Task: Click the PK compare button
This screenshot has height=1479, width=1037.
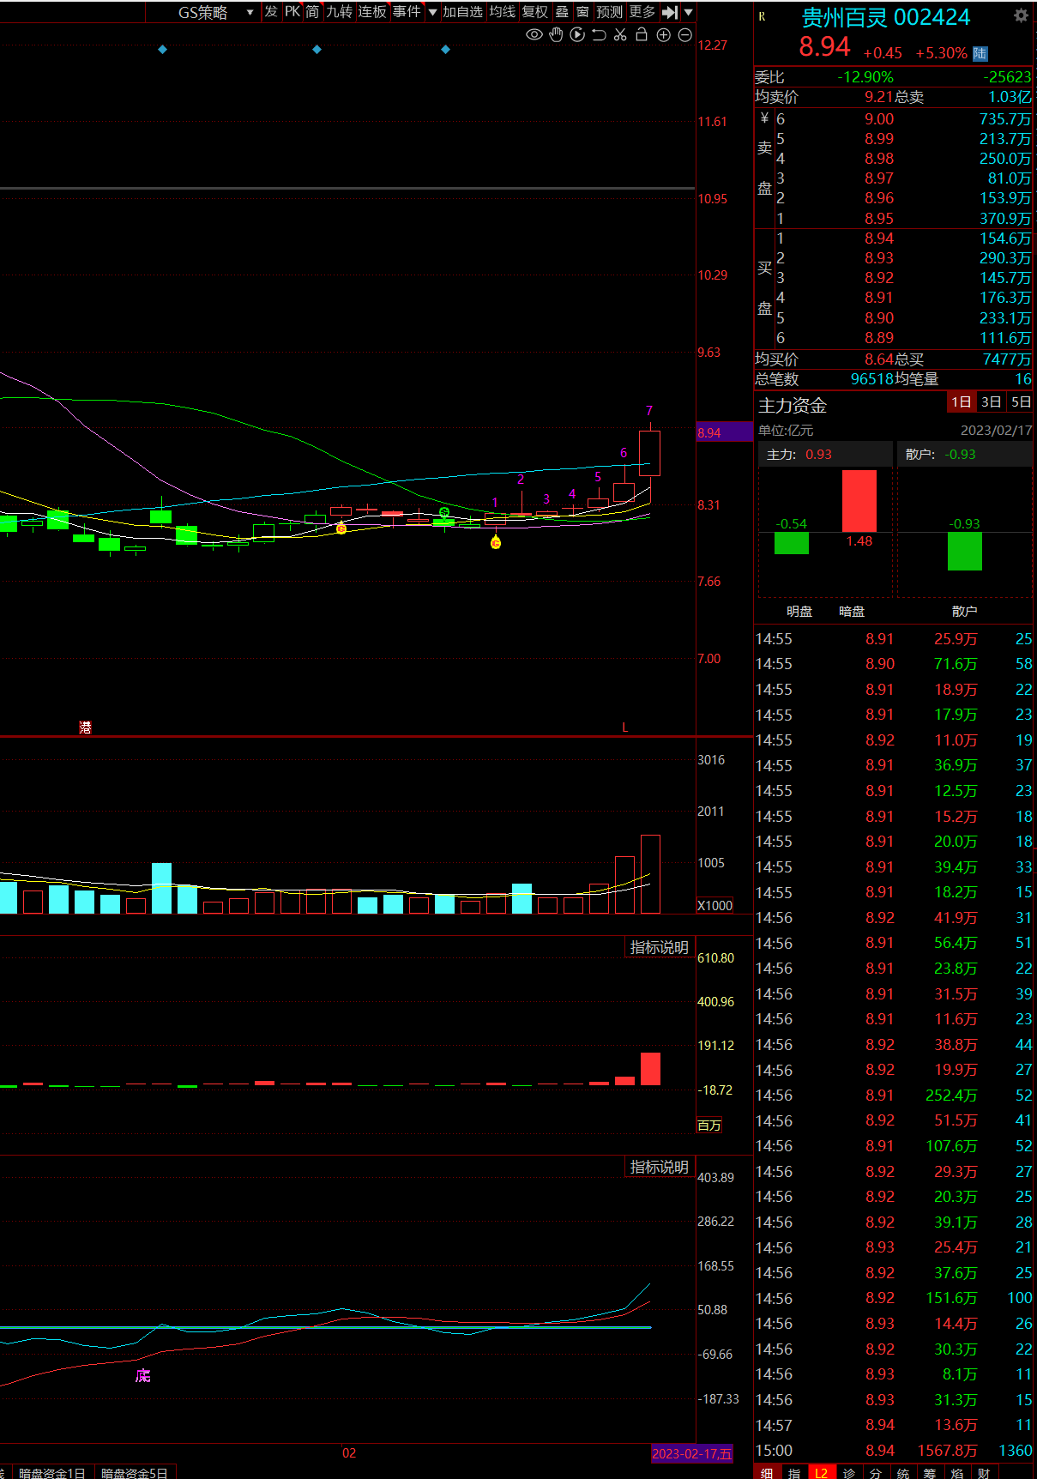Action: click(x=292, y=12)
